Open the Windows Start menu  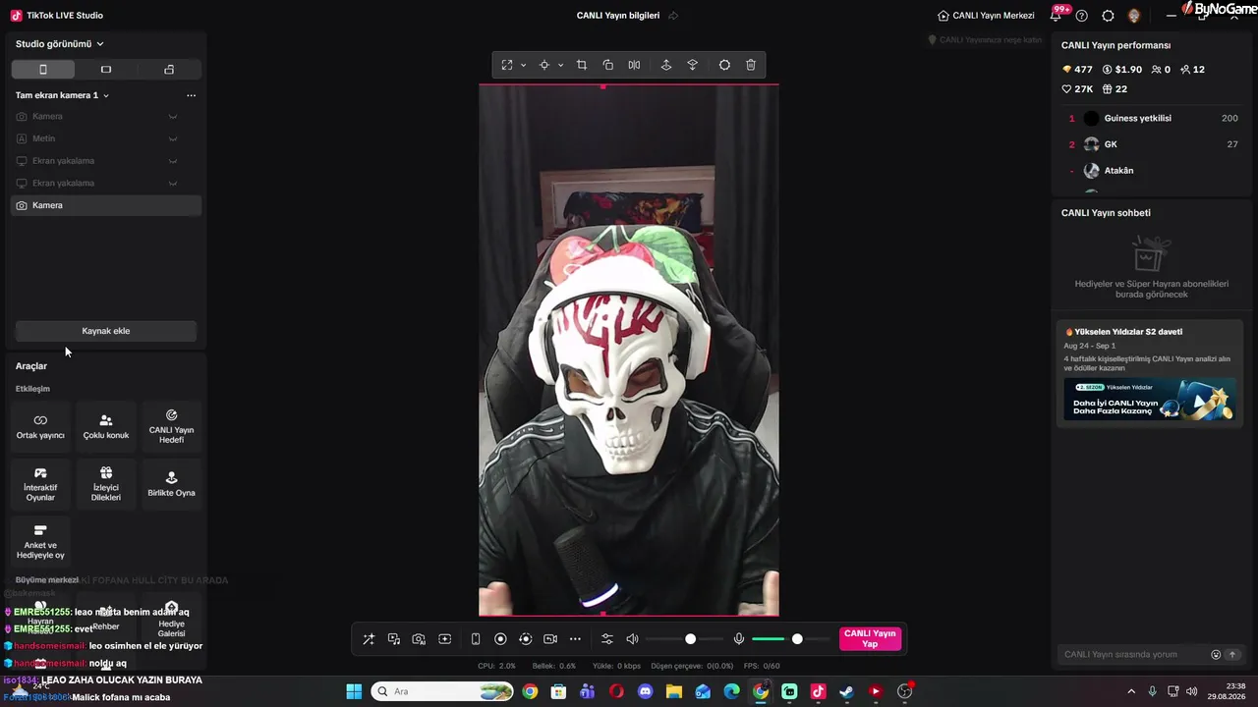pyautogui.click(x=354, y=691)
